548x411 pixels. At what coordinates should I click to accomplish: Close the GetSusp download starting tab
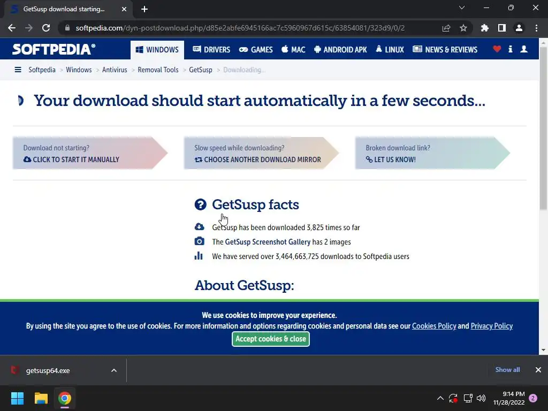[124, 9]
